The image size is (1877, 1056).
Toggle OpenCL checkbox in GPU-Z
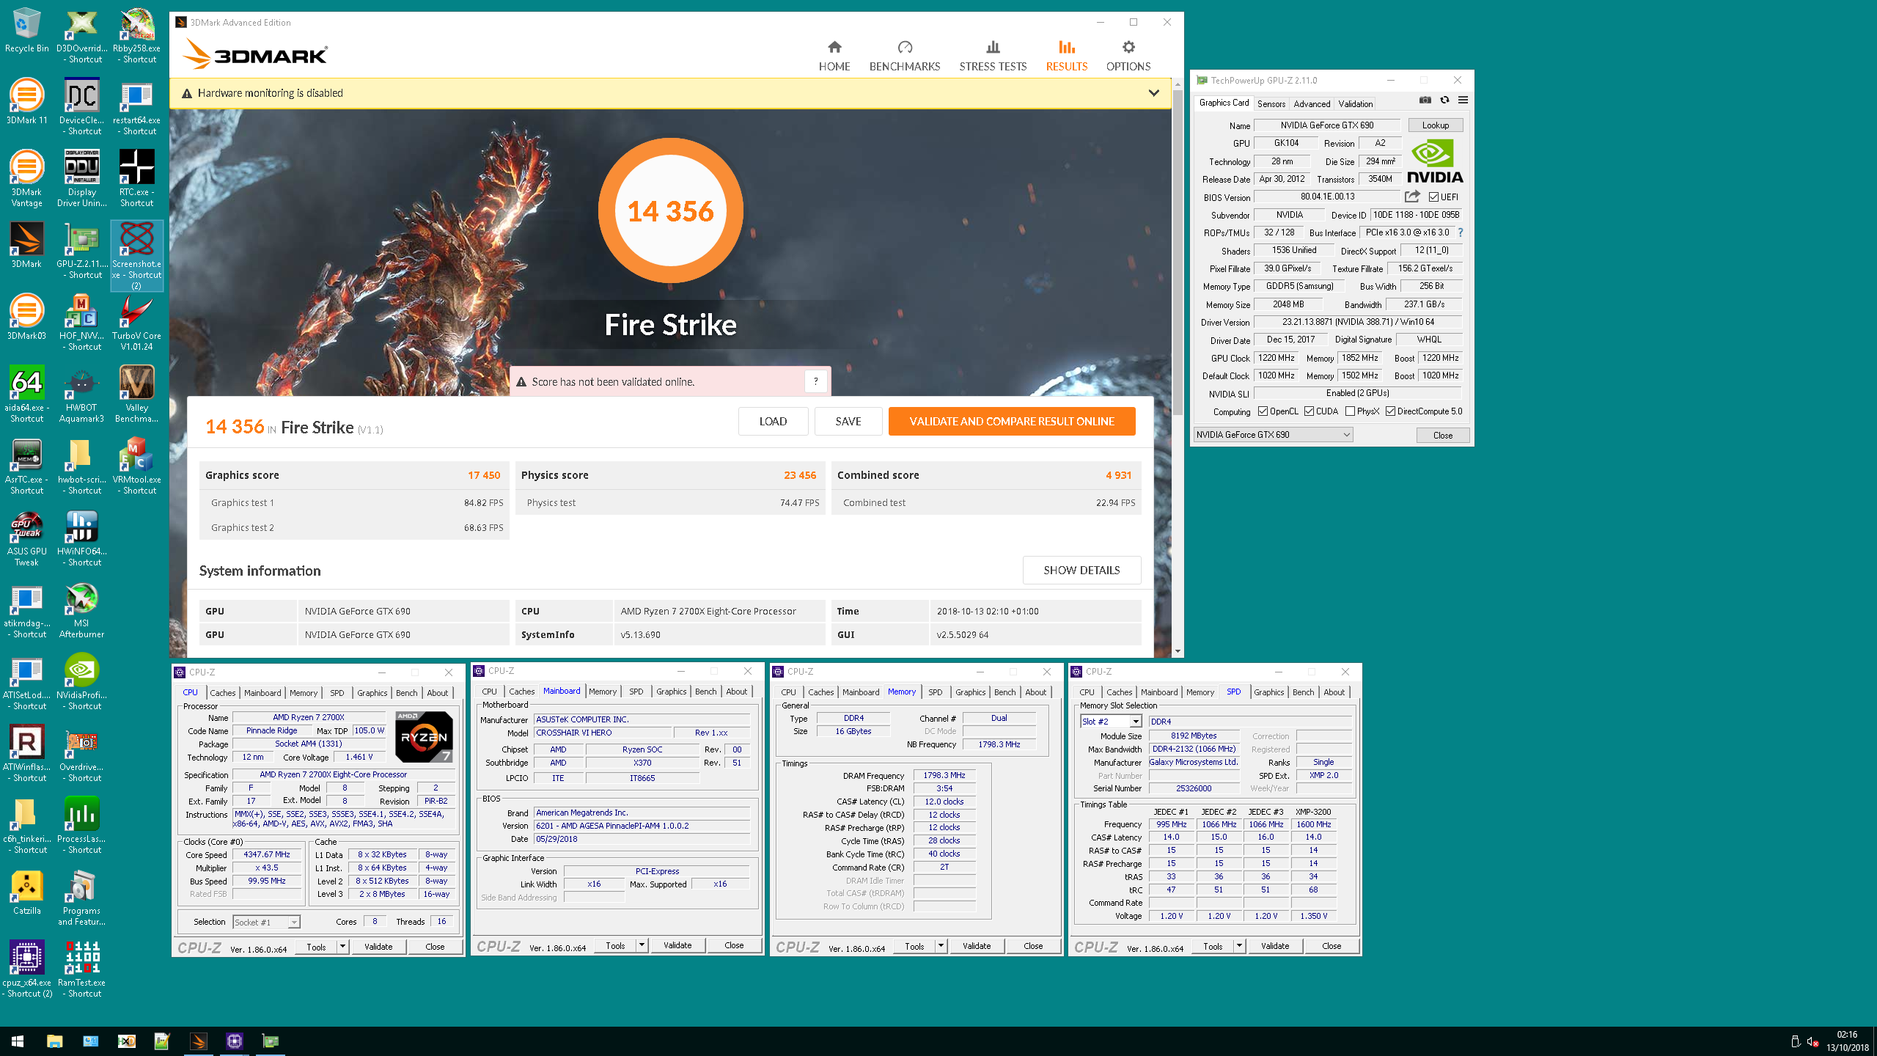pos(1263,411)
